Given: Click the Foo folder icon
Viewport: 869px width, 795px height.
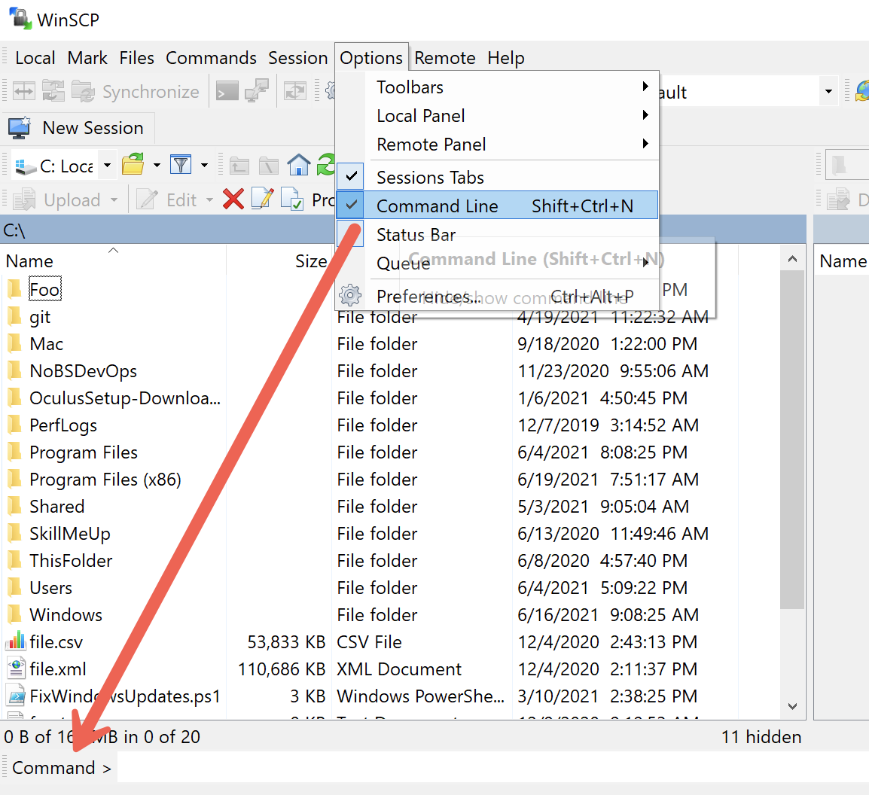Looking at the screenshot, I should (15, 288).
